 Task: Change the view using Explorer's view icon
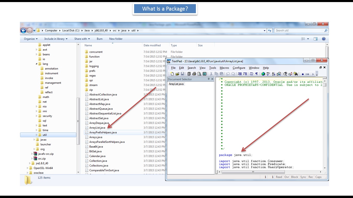[x=303, y=39]
